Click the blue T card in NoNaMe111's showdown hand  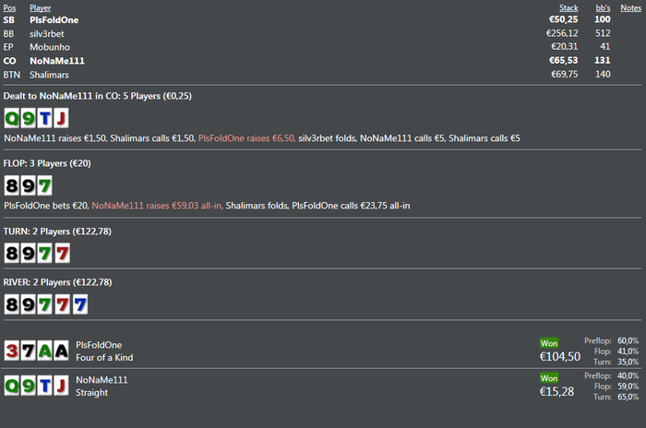click(x=45, y=386)
